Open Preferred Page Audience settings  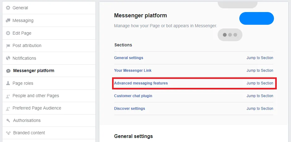37,108
